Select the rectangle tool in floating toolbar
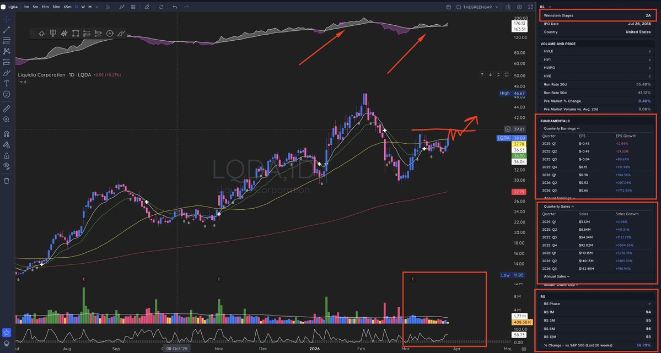 pyautogui.click(x=76, y=34)
